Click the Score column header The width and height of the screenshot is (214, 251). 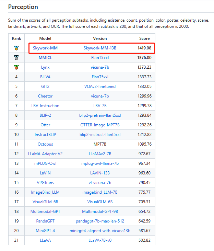[144, 38]
